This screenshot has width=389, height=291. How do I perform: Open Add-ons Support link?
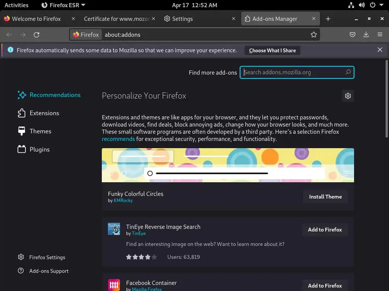(x=43, y=271)
